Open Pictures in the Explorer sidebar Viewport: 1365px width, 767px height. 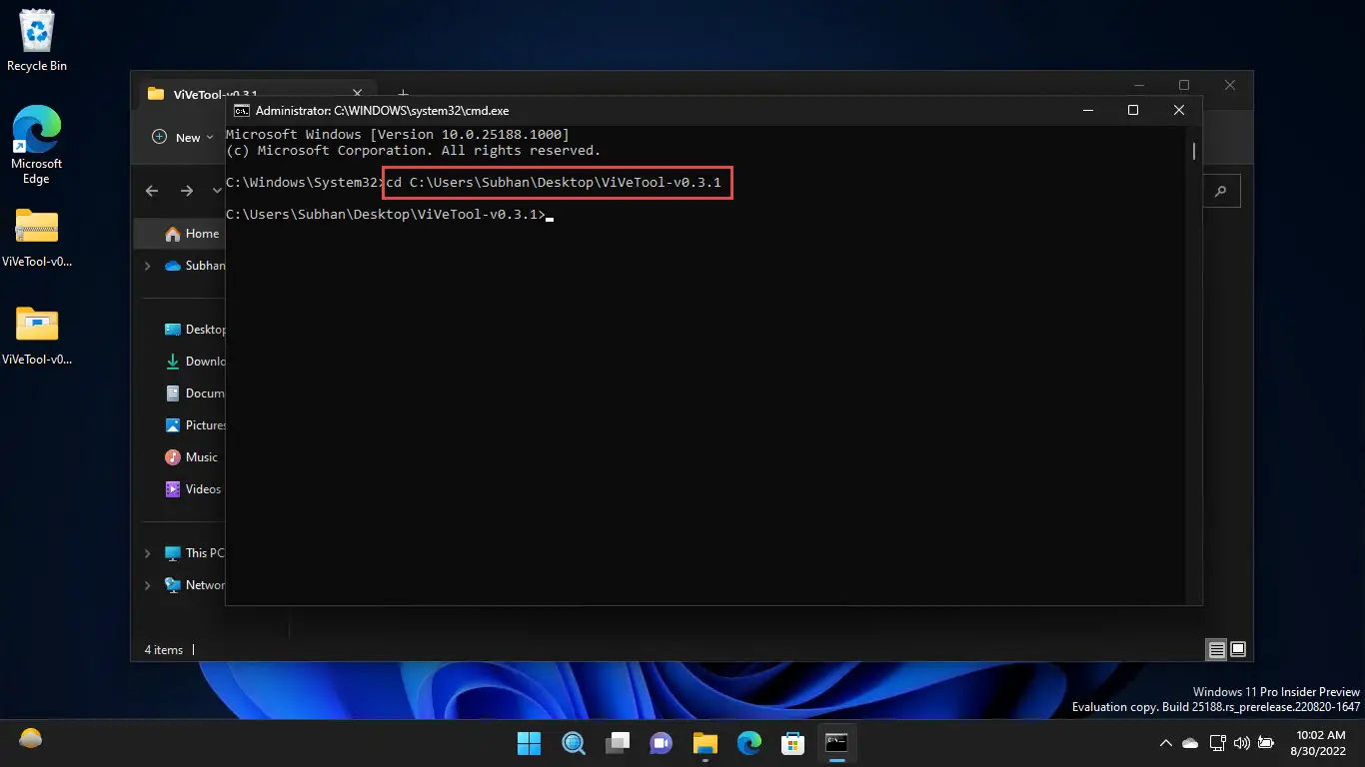[x=195, y=425]
